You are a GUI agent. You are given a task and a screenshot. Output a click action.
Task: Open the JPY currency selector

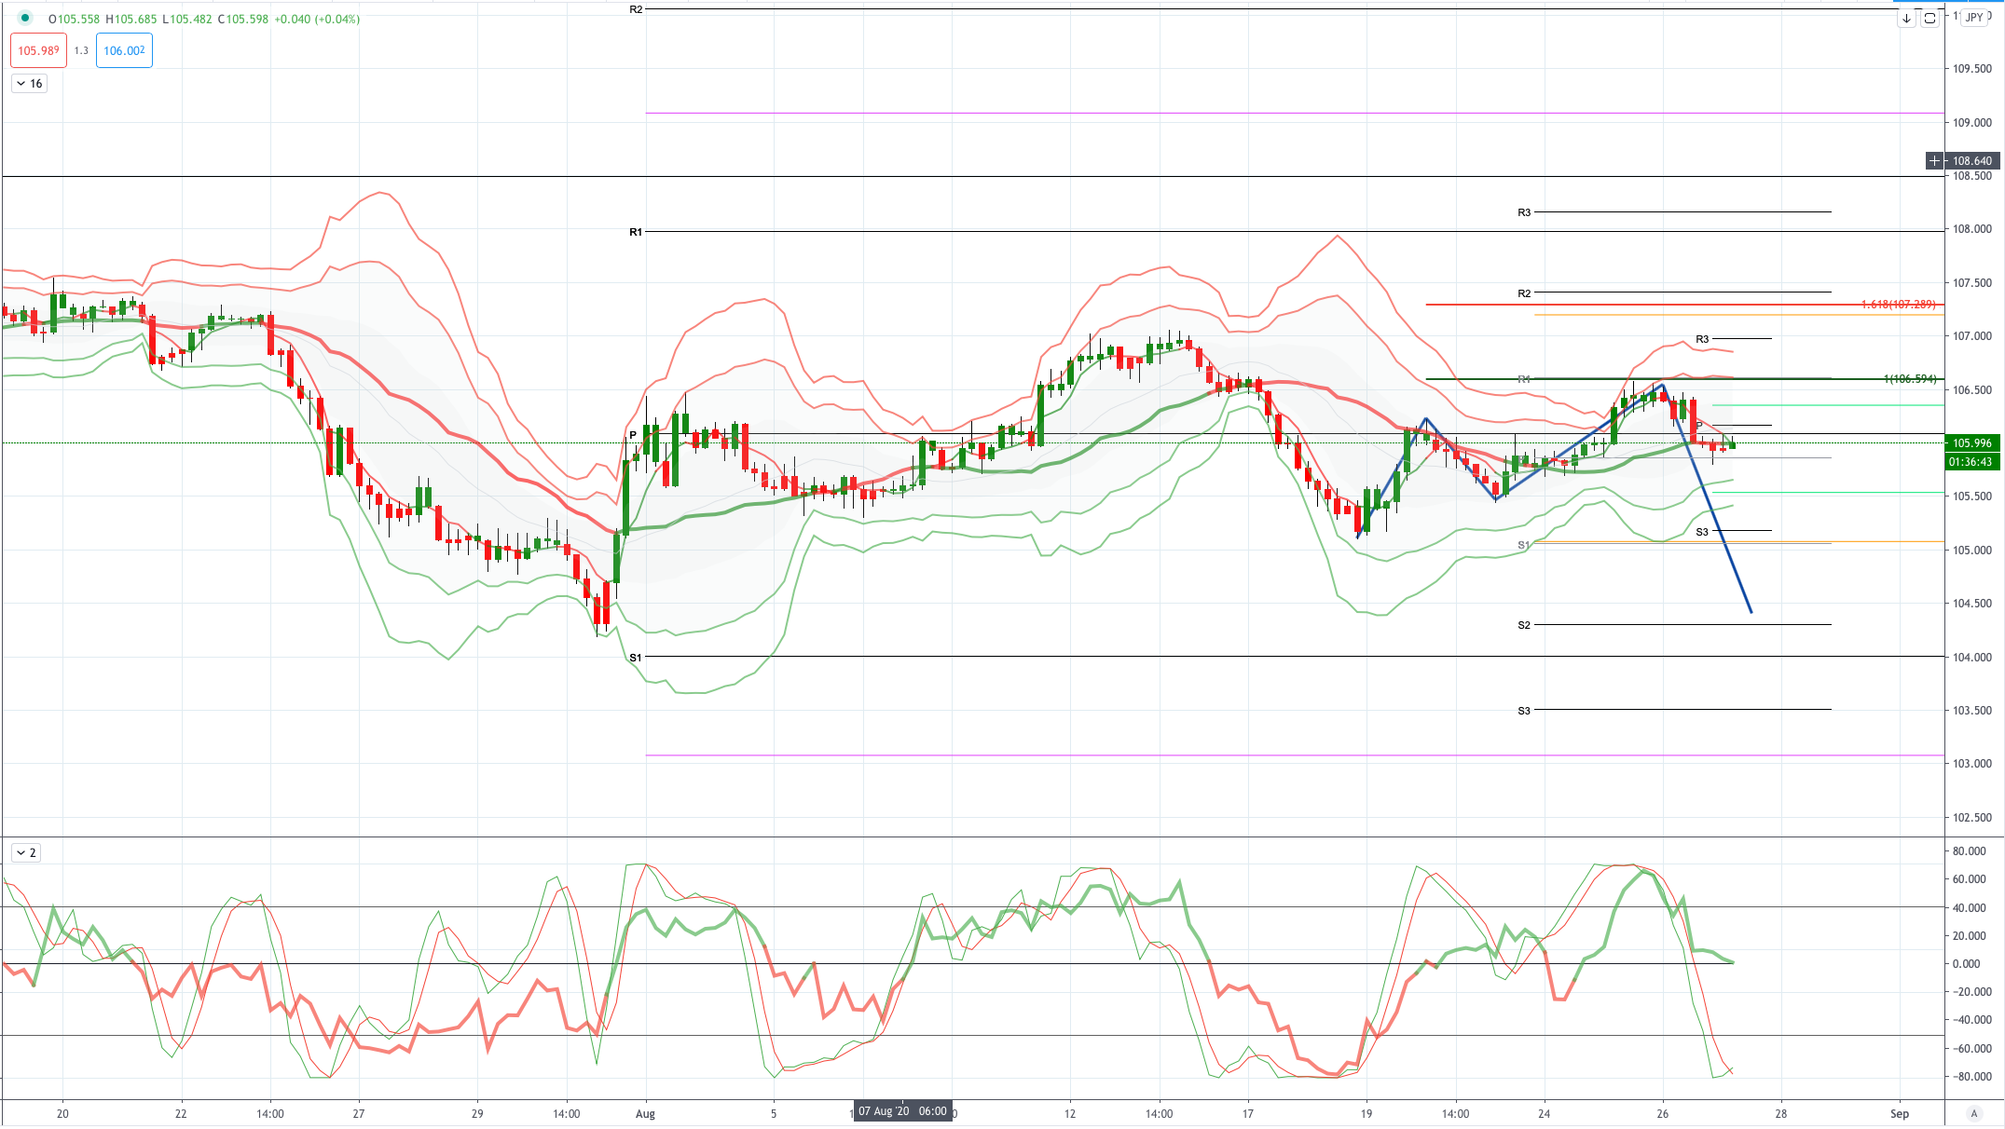(x=1974, y=17)
